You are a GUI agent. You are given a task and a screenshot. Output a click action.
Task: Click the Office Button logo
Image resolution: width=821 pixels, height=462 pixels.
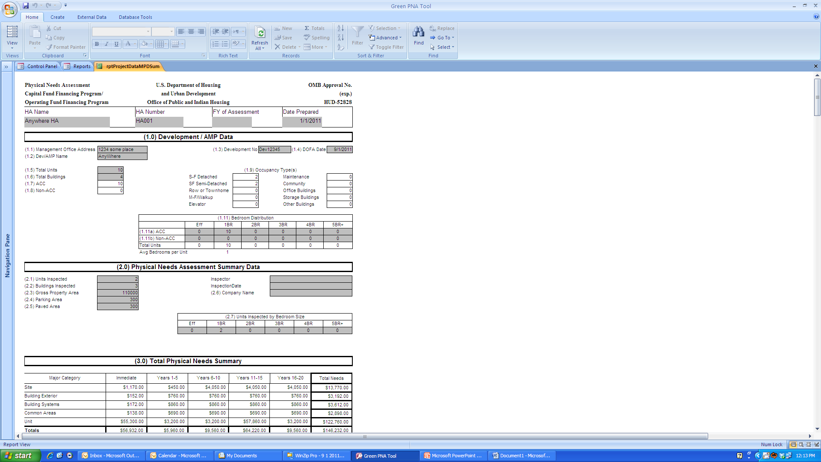point(9,9)
